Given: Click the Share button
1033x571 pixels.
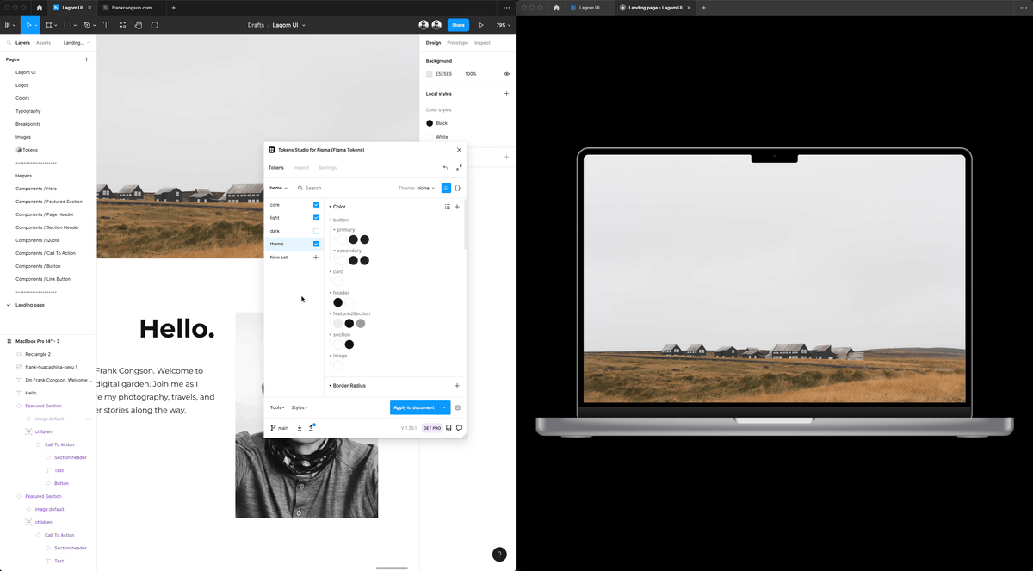Looking at the screenshot, I should tap(458, 25).
